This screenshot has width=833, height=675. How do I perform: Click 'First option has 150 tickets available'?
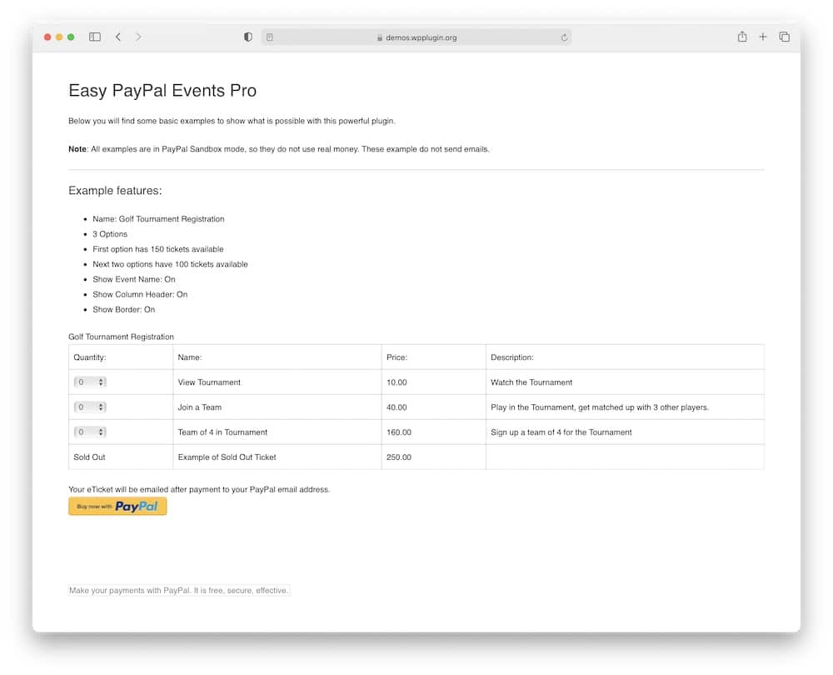click(x=157, y=249)
